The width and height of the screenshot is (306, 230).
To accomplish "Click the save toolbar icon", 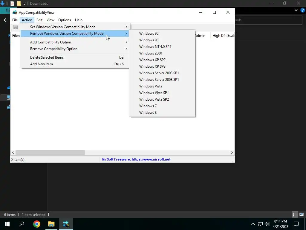I will pos(16,27).
